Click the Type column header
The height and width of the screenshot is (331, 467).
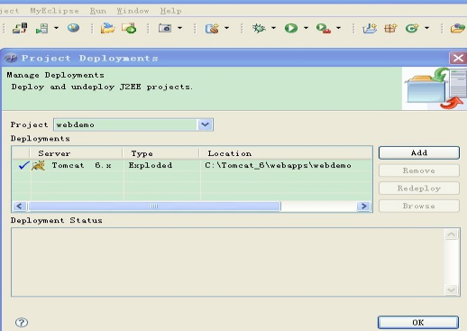(161, 153)
